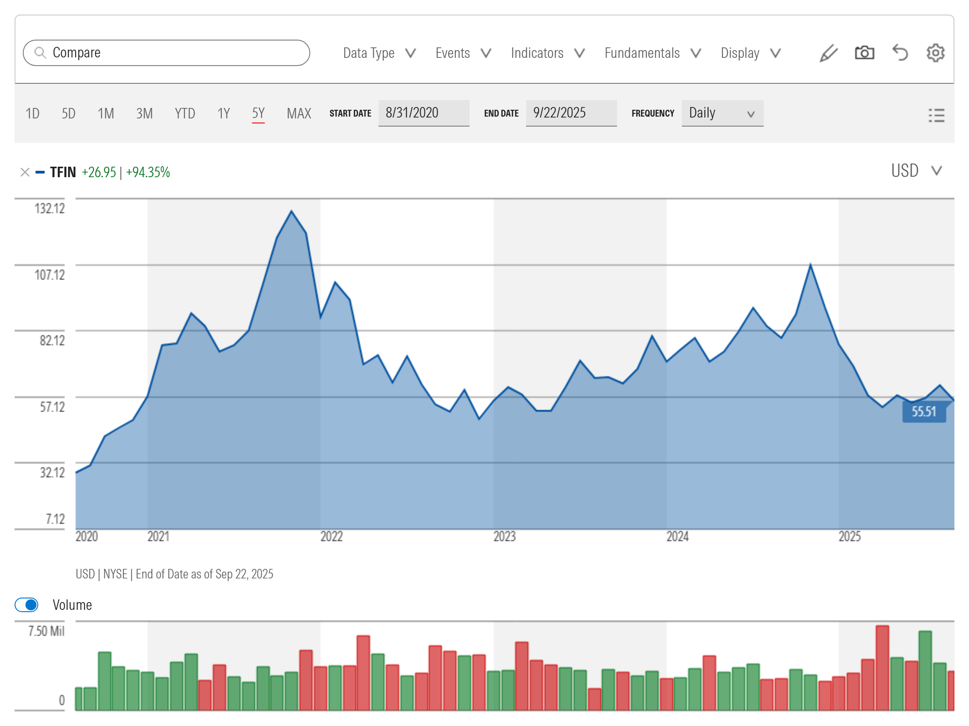Switch to MAX time range
The height and width of the screenshot is (726, 969).
(x=299, y=113)
